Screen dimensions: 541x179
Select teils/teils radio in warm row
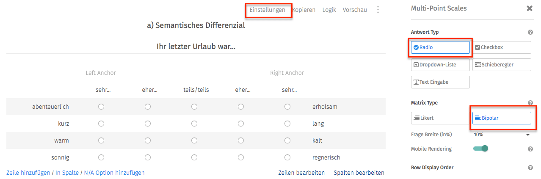point(194,140)
